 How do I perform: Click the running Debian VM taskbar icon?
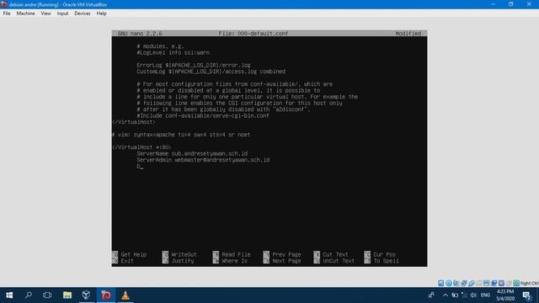pyautogui.click(x=106, y=295)
